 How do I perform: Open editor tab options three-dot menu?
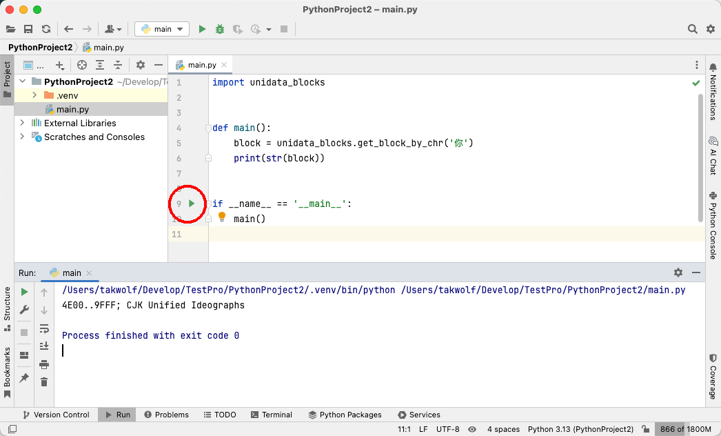pyautogui.click(x=697, y=65)
